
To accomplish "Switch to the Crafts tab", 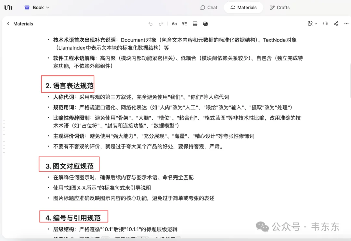I will click(280, 7).
